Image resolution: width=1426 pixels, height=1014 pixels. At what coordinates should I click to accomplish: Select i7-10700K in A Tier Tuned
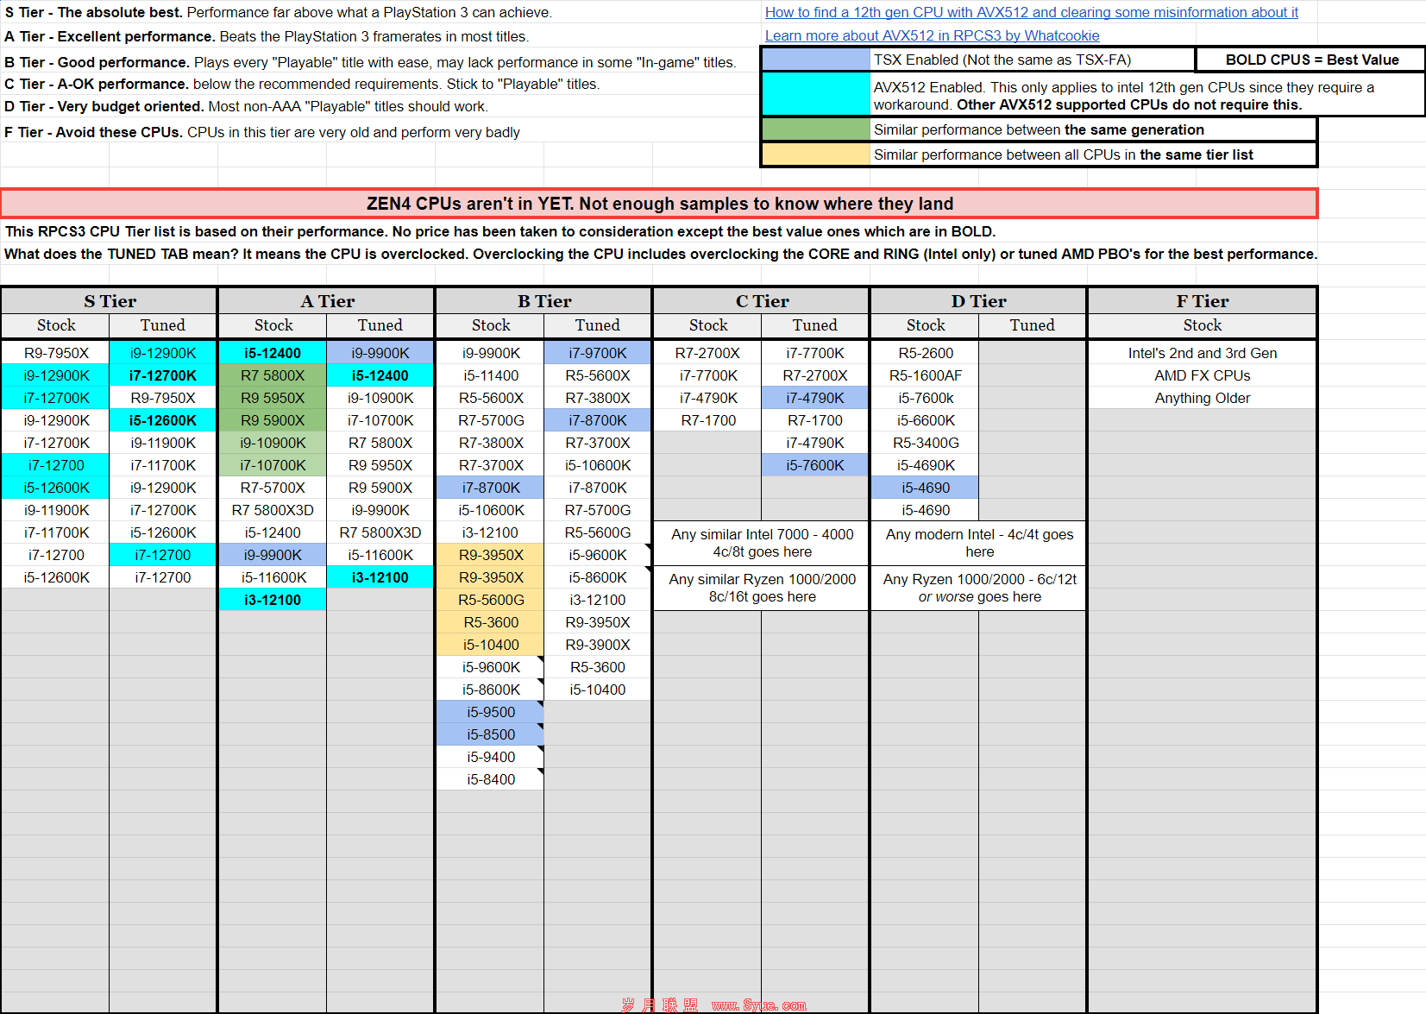pos(380,420)
